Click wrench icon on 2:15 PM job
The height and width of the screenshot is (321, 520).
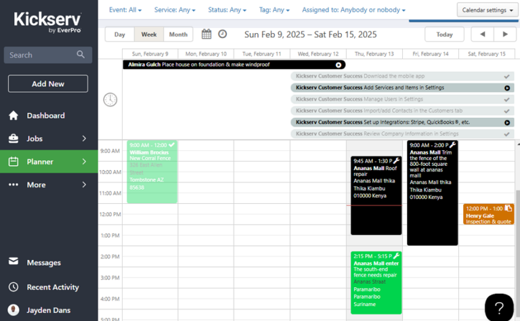tap(396, 256)
